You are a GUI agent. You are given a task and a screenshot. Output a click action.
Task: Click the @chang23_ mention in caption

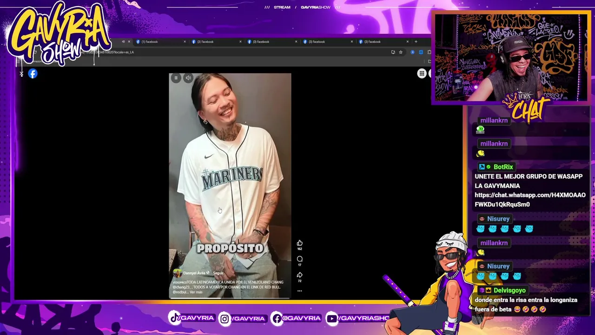pos(181,287)
